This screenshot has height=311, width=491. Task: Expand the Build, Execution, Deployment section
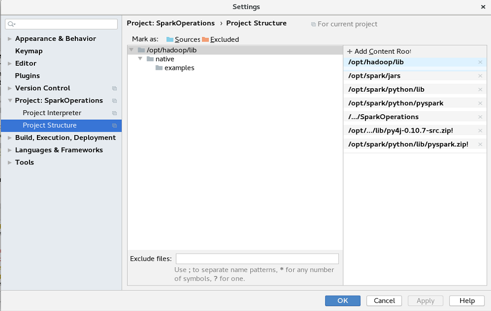(x=8, y=138)
